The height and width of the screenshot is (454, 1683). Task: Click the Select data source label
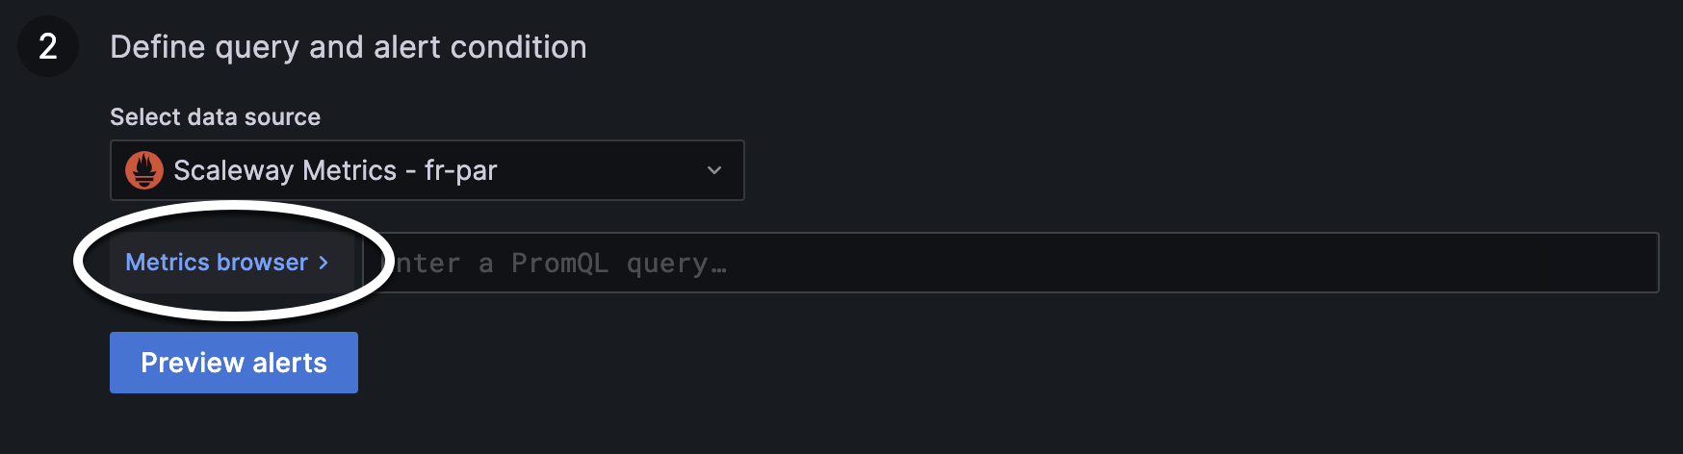coord(215,117)
